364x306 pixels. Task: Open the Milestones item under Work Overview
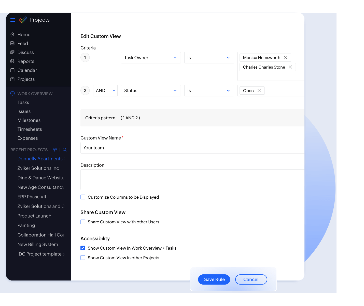(29, 120)
